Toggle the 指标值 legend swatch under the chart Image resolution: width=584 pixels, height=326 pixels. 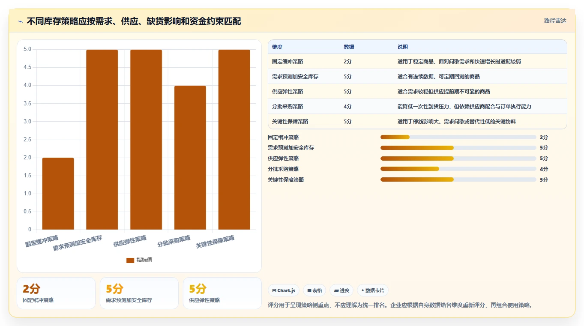click(x=130, y=260)
